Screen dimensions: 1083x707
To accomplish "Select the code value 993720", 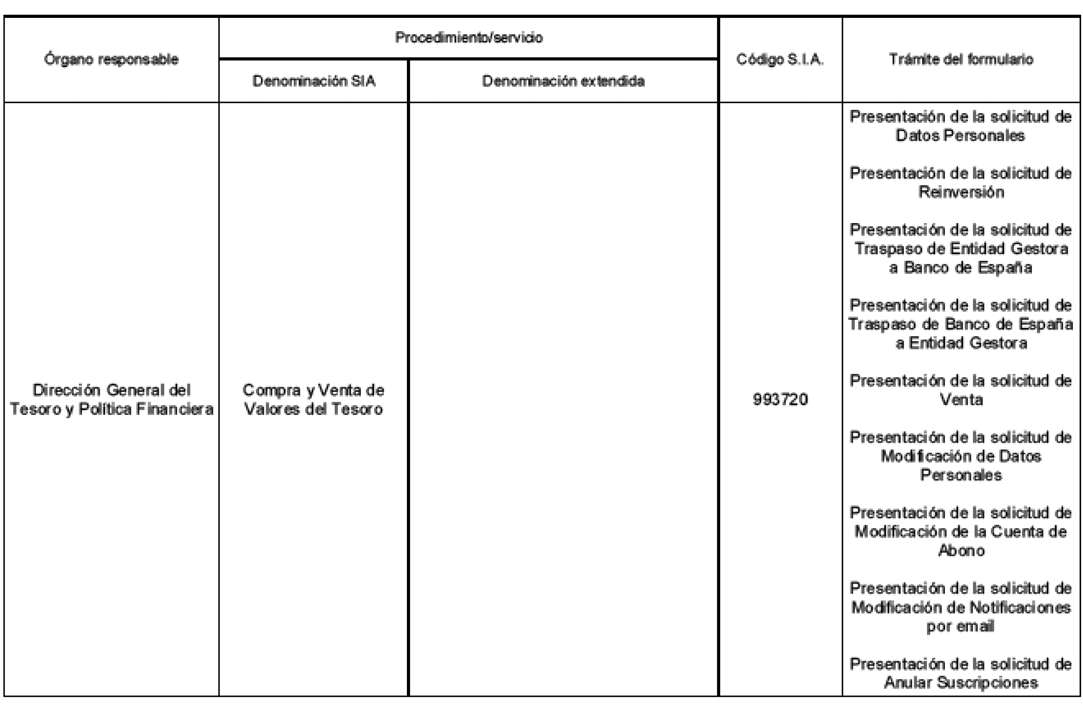I will click(x=780, y=399).
